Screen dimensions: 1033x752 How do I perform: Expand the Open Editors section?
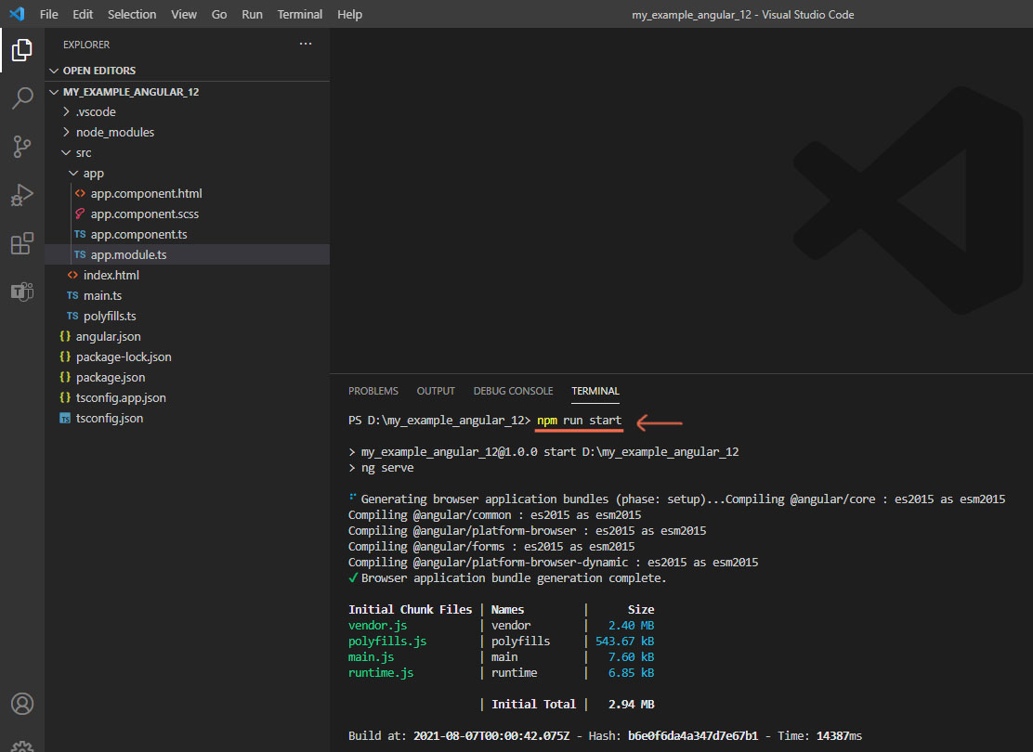[98, 71]
